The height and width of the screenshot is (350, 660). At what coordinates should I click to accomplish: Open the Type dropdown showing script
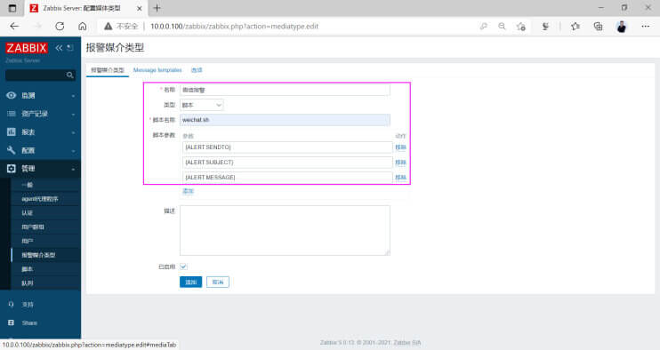(x=202, y=105)
